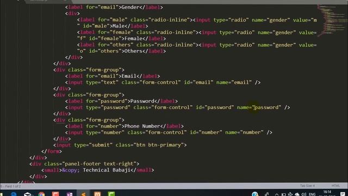Click type="password" in the input tag
Image resolution: width=348 pixels, height=196 pixels.
(108, 107)
